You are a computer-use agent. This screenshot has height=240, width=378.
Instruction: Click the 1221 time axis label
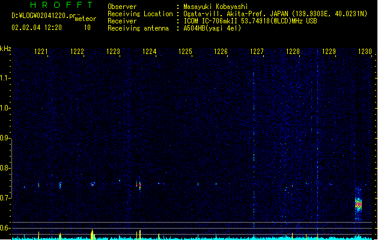click(41, 52)
